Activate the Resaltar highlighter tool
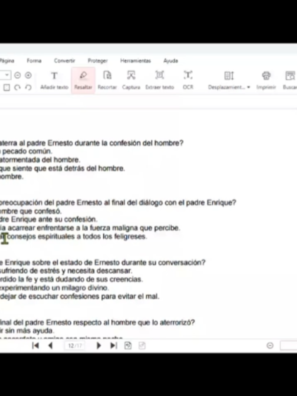Viewport: 297px width, 396px height. click(x=83, y=80)
